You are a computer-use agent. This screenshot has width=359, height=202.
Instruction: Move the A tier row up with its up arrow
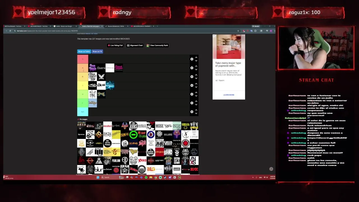(196, 66)
